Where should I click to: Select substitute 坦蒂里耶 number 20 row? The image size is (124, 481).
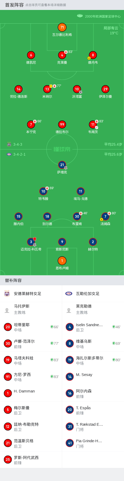coord(31,327)
